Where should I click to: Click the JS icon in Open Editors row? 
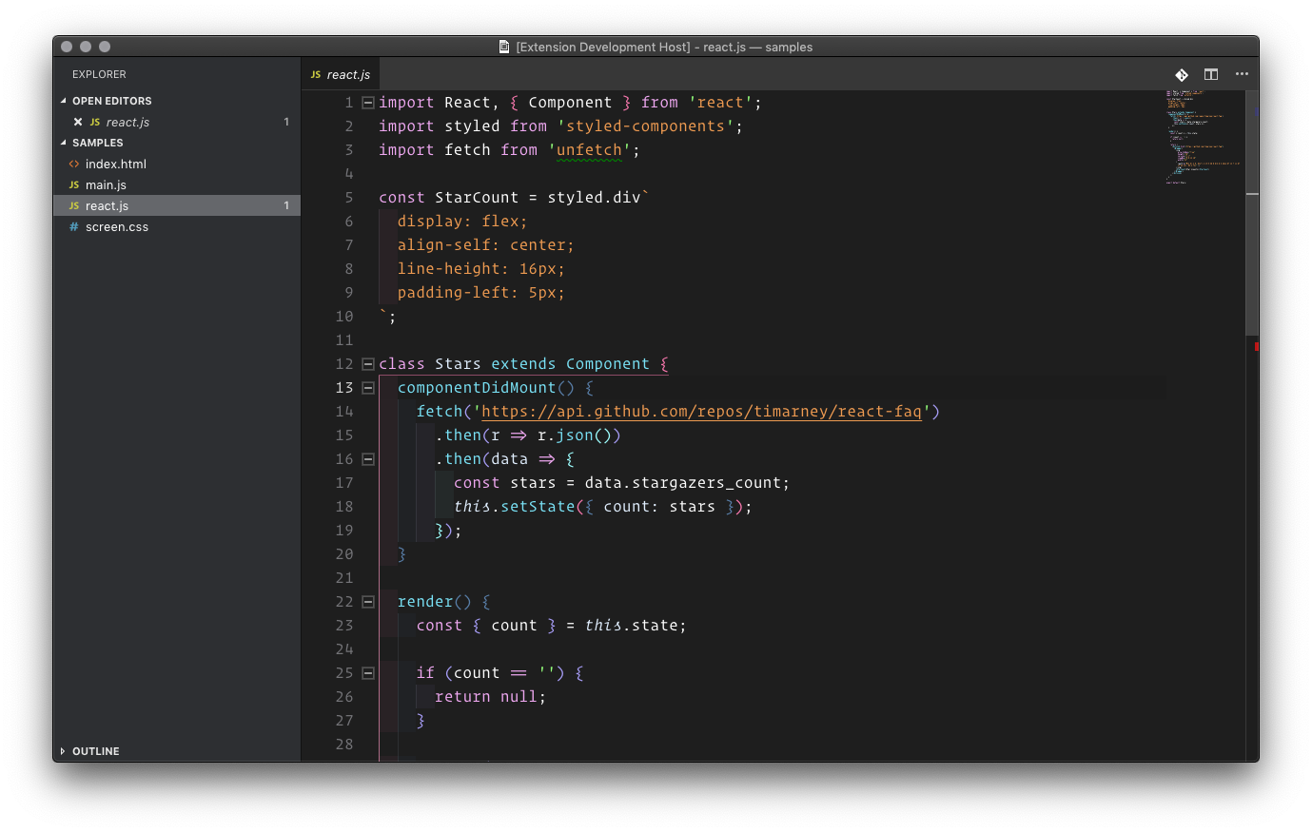click(95, 122)
